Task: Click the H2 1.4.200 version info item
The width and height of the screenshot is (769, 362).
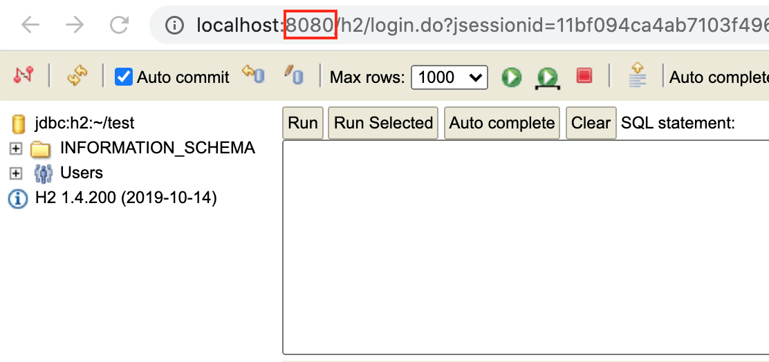Action: pos(126,198)
